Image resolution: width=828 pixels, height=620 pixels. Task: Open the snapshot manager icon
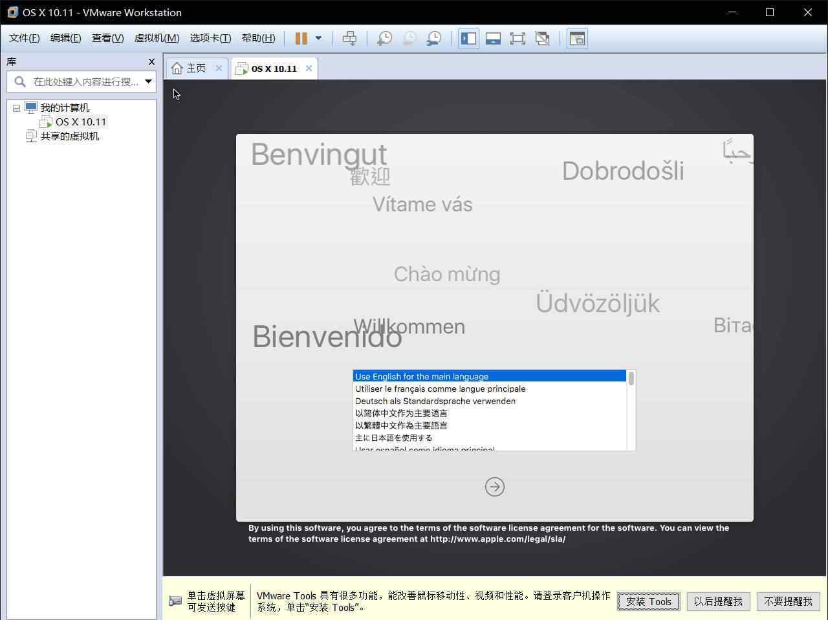click(433, 38)
